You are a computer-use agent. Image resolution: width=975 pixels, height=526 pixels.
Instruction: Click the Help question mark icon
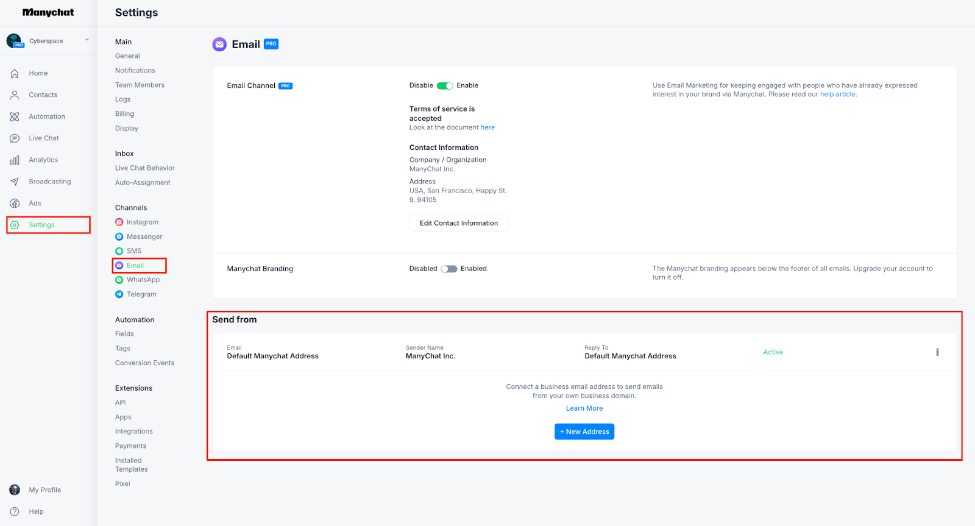(x=15, y=511)
